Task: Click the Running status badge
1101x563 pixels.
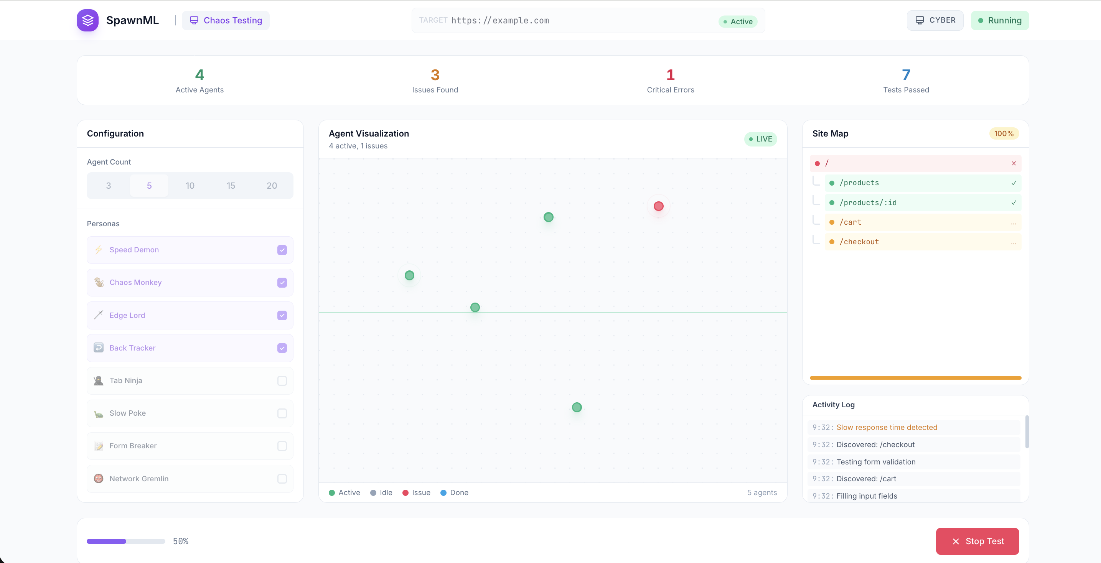Action: (x=1000, y=20)
